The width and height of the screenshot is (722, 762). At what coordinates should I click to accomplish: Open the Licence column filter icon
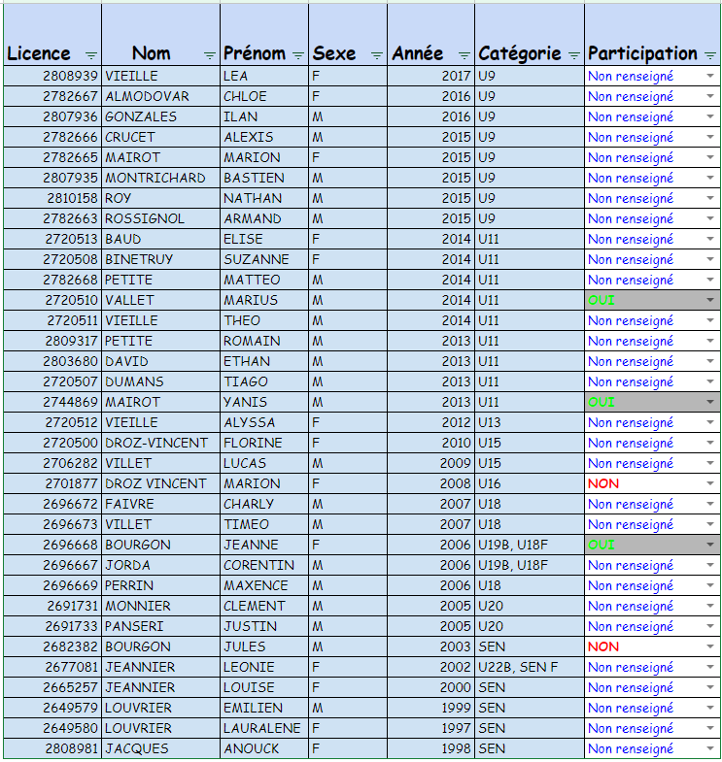pos(91,55)
